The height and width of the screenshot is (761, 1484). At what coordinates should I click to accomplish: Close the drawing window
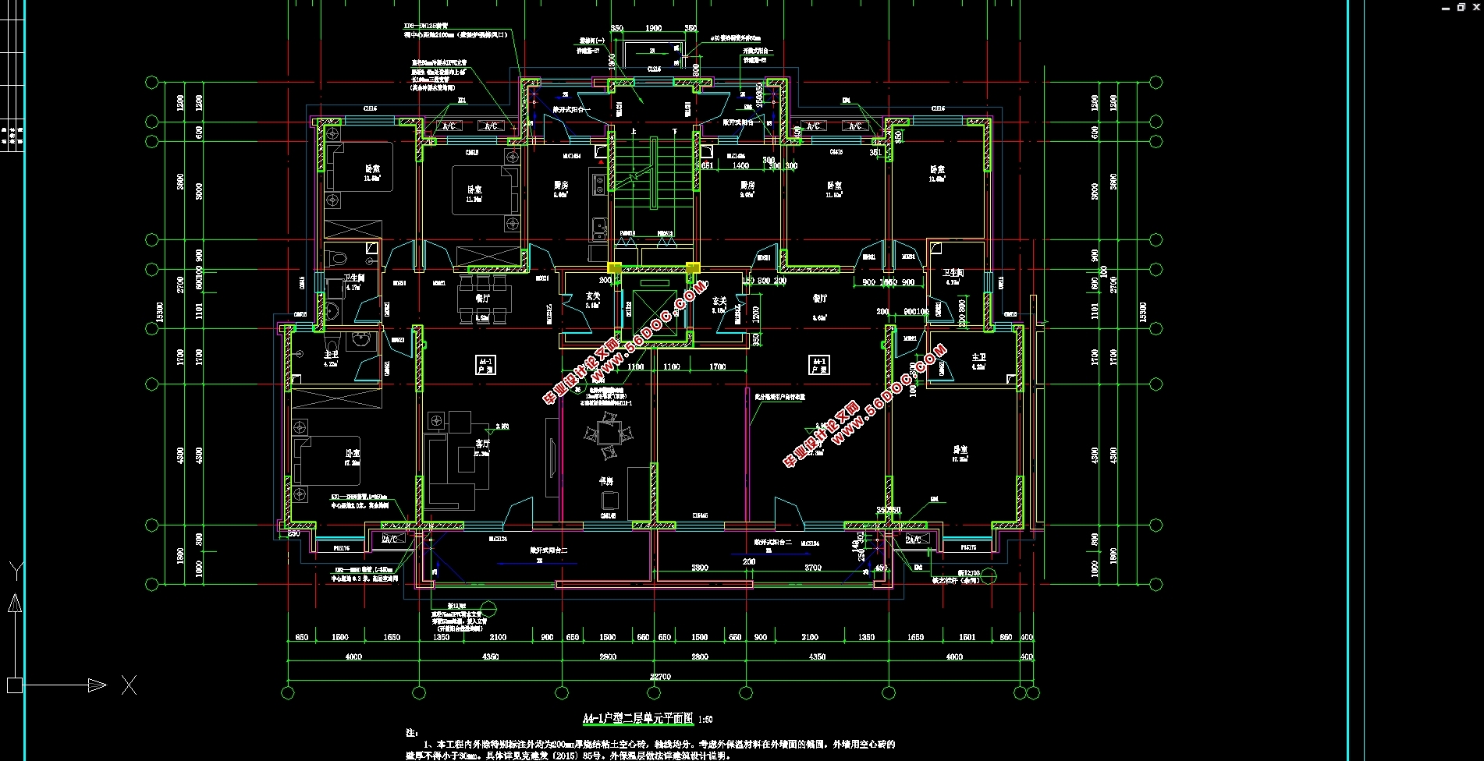point(1476,7)
